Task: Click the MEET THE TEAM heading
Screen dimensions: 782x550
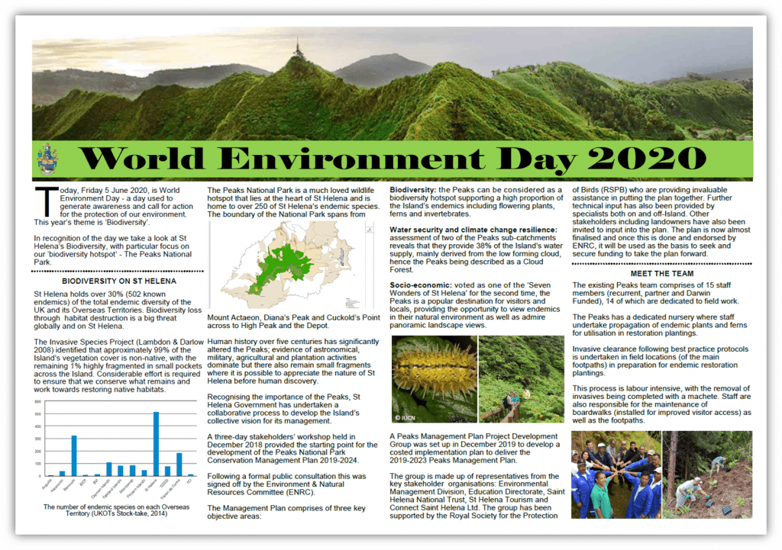Action: click(x=662, y=274)
